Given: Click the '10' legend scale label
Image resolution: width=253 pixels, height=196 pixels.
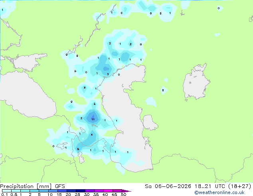Looking at the screenshot, I should pyautogui.click(x=50, y=194).
